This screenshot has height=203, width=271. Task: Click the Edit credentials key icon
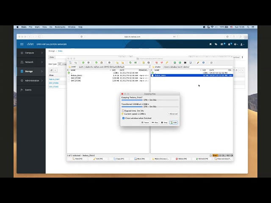tap(167, 63)
